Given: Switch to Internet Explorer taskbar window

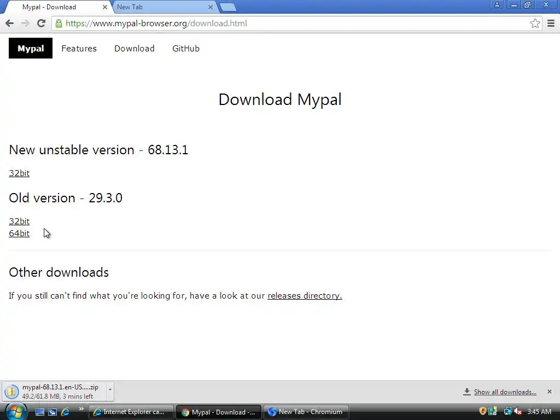Looking at the screenshot, I should 131,412.
